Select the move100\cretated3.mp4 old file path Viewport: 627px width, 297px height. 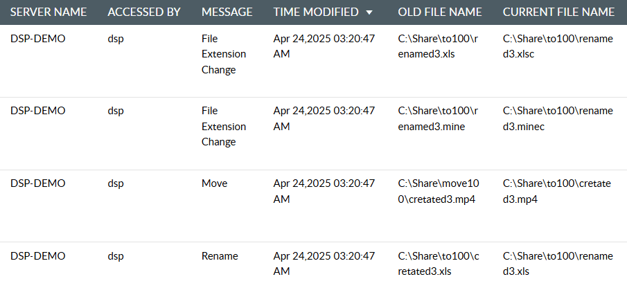click(x=438, y=191)
